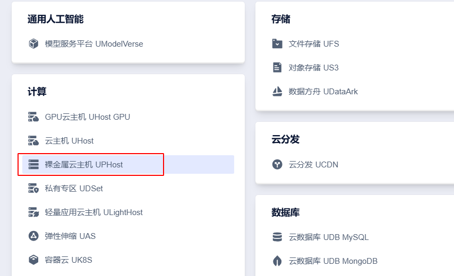Click the 容器云 UK8S icon
The image size is (454, 276).
click(x=33, y=260)
